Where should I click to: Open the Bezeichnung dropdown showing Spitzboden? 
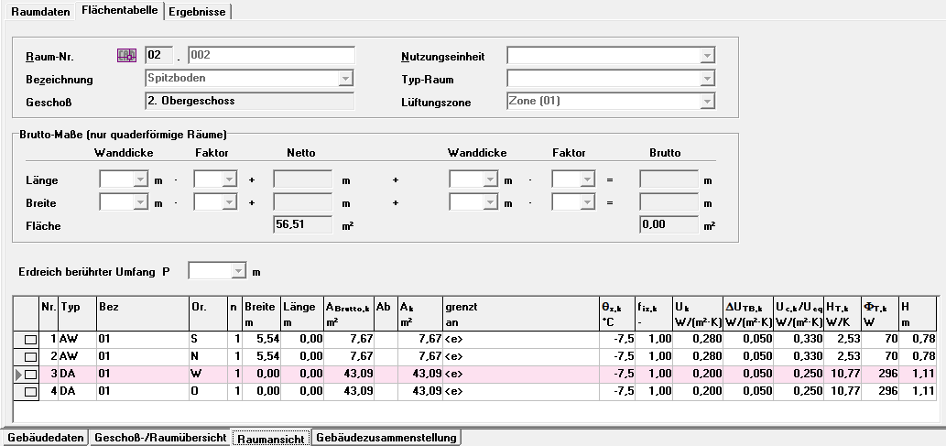(x=345, y=79)
